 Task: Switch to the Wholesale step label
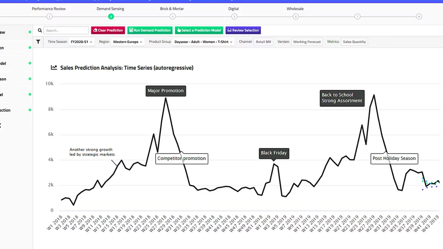[295, 9]
